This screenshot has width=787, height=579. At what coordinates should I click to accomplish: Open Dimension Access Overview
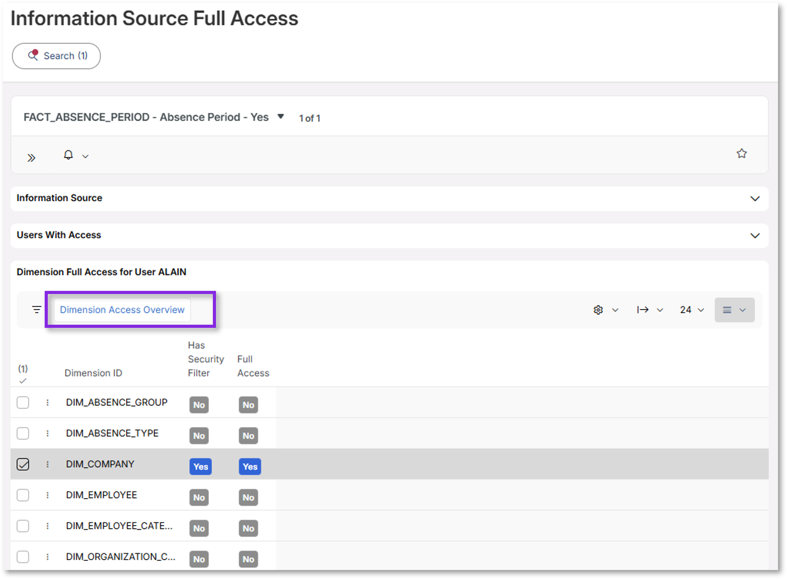tap(122, 310)
